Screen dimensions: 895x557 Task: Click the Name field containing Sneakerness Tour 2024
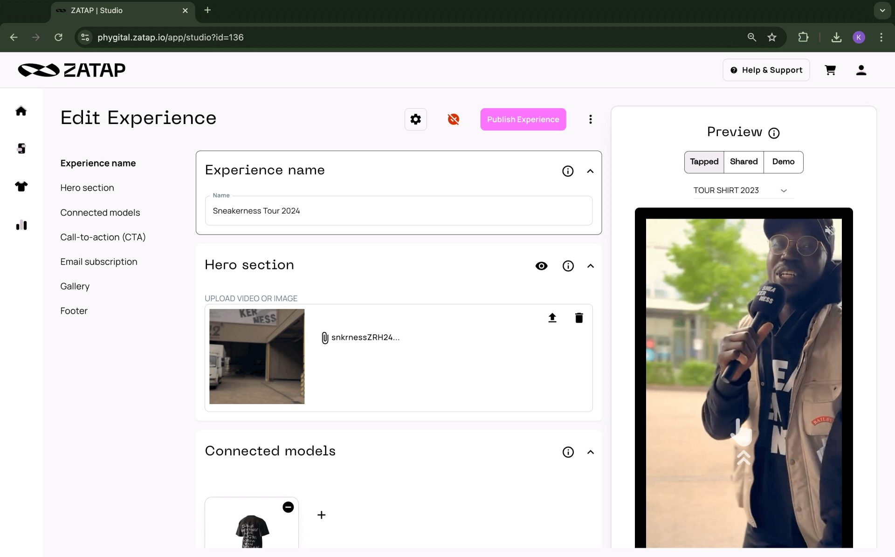(x=399, y=211)
